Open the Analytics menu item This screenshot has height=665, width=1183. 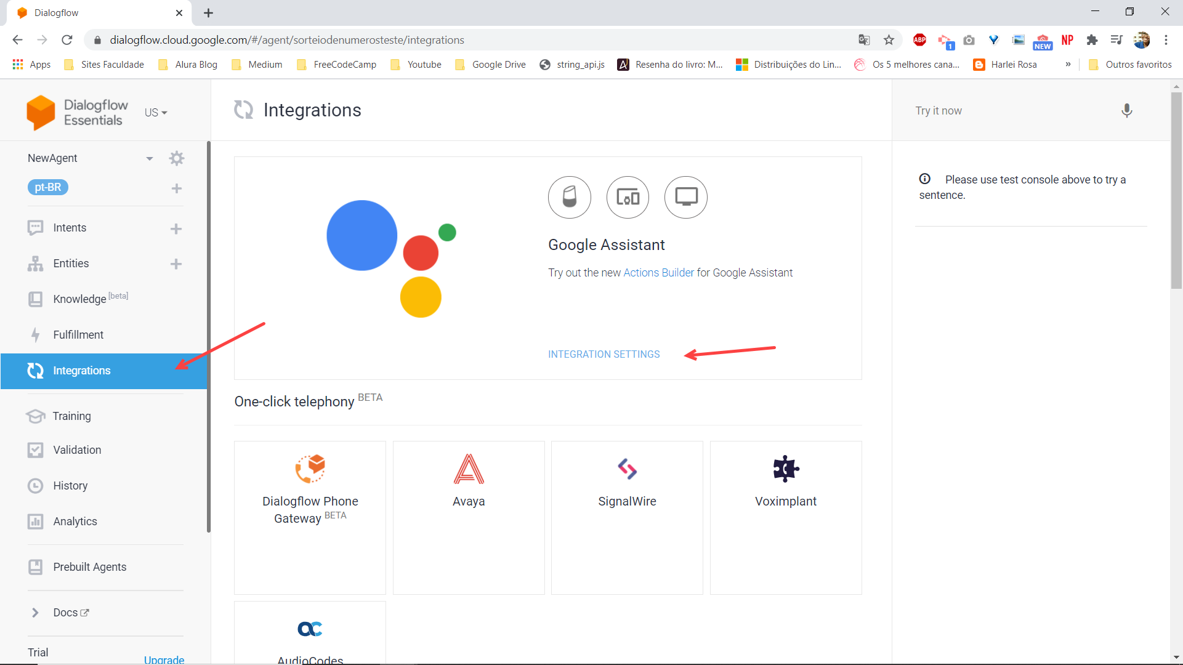point(103,522)
